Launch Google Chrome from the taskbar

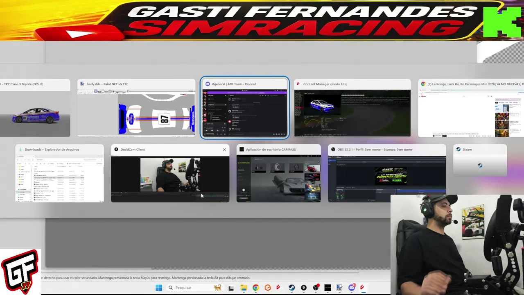click(x=255, y=288)
